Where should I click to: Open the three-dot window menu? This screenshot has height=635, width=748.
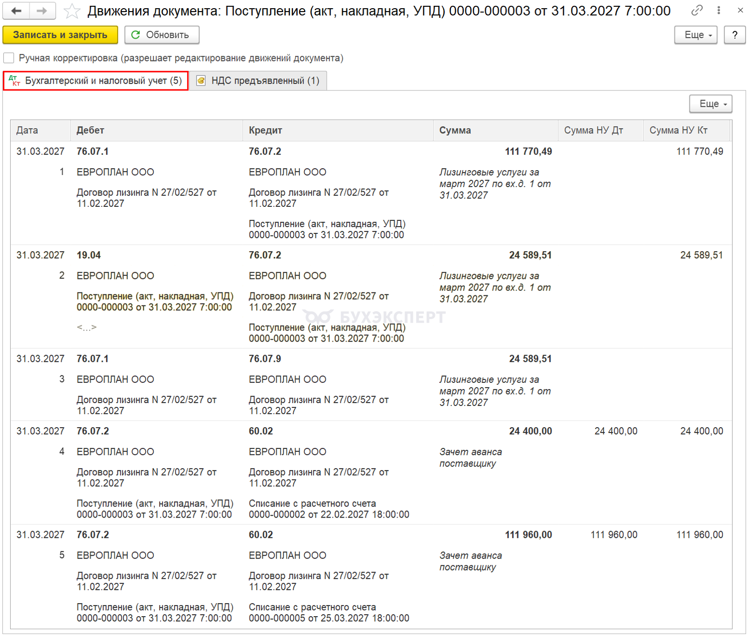tap(719, 10)
